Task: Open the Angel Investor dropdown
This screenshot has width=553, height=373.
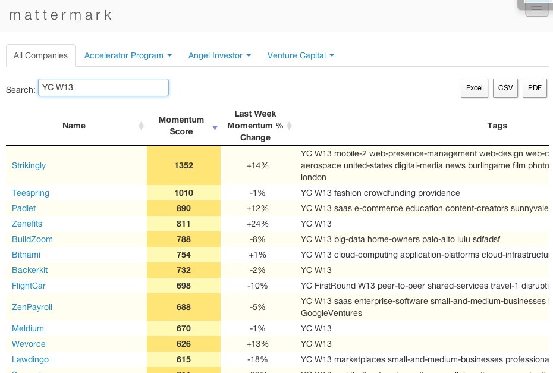Action: (219, 55)
